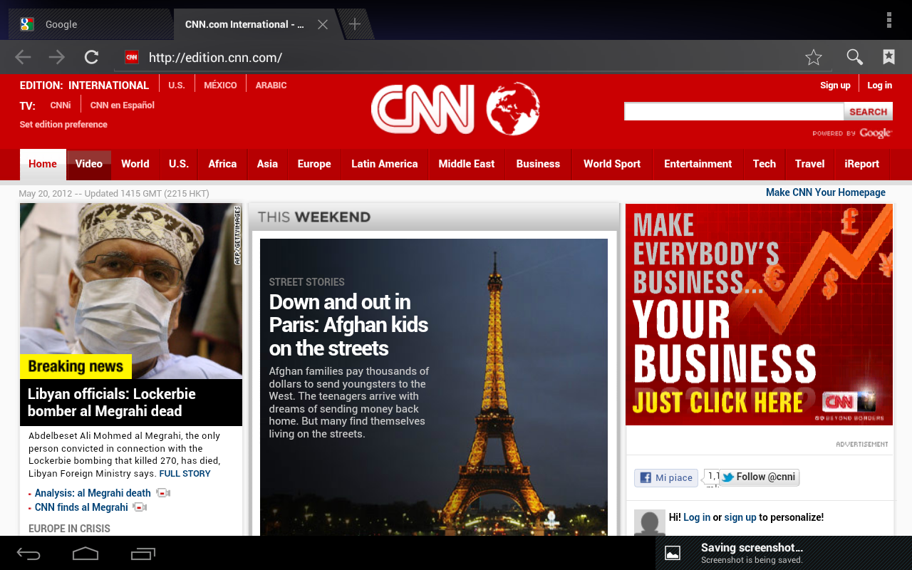The image size is (912, 570).
Task: Click the grey user avatar image
Action: click(x=650, y=523)
